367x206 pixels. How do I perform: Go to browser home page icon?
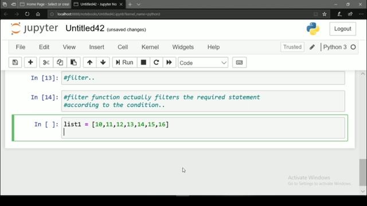[38, 14]
